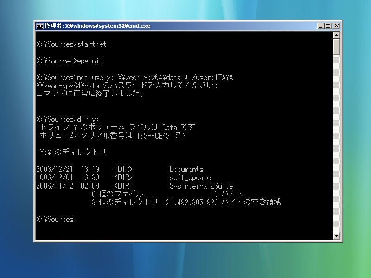Click the serial number 189F-CE49 line
Image resolution: width=371 pixels, height=278 pixels.
(x=114, y=135)
